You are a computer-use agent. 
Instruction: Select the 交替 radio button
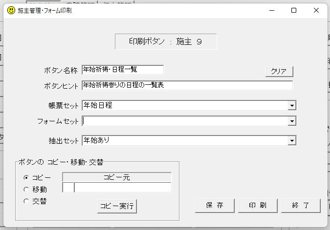coord(26,201)
